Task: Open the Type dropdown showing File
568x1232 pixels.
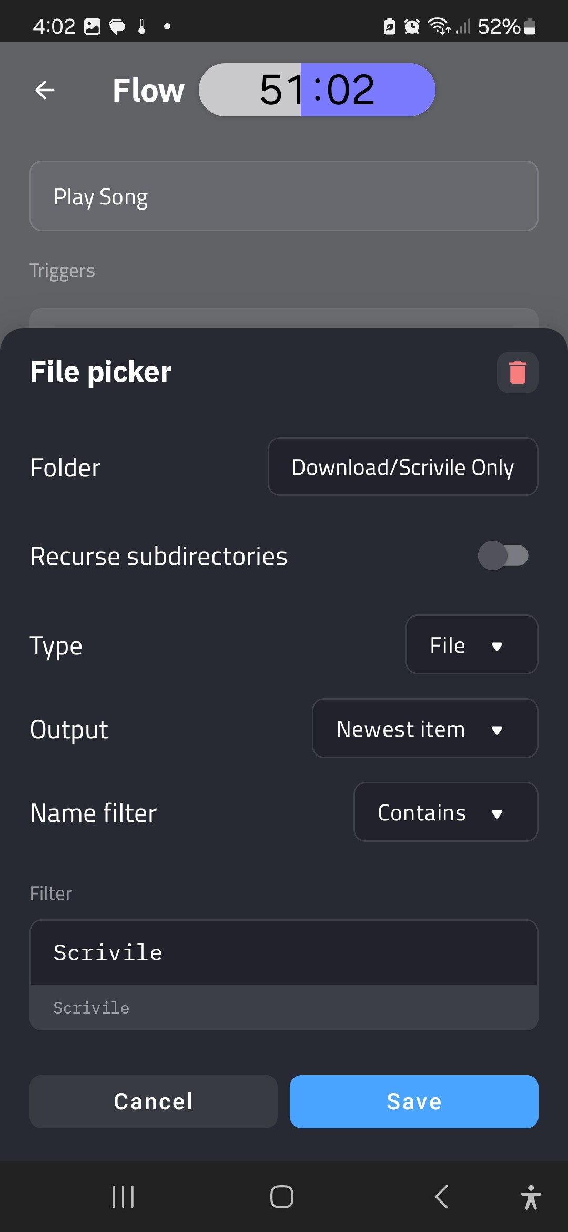Action: click(471, 645)
